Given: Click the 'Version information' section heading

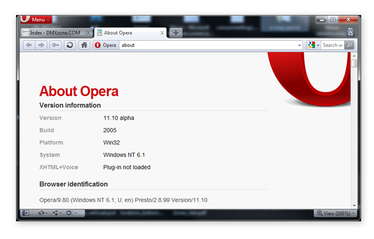Looking at the screenshot, I should click(x=70, y=105).
